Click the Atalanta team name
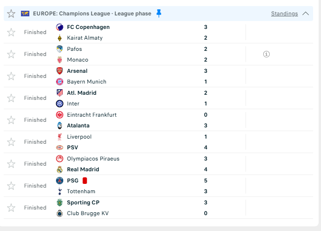This screenshot has width=321, height=231. (78, 126)
